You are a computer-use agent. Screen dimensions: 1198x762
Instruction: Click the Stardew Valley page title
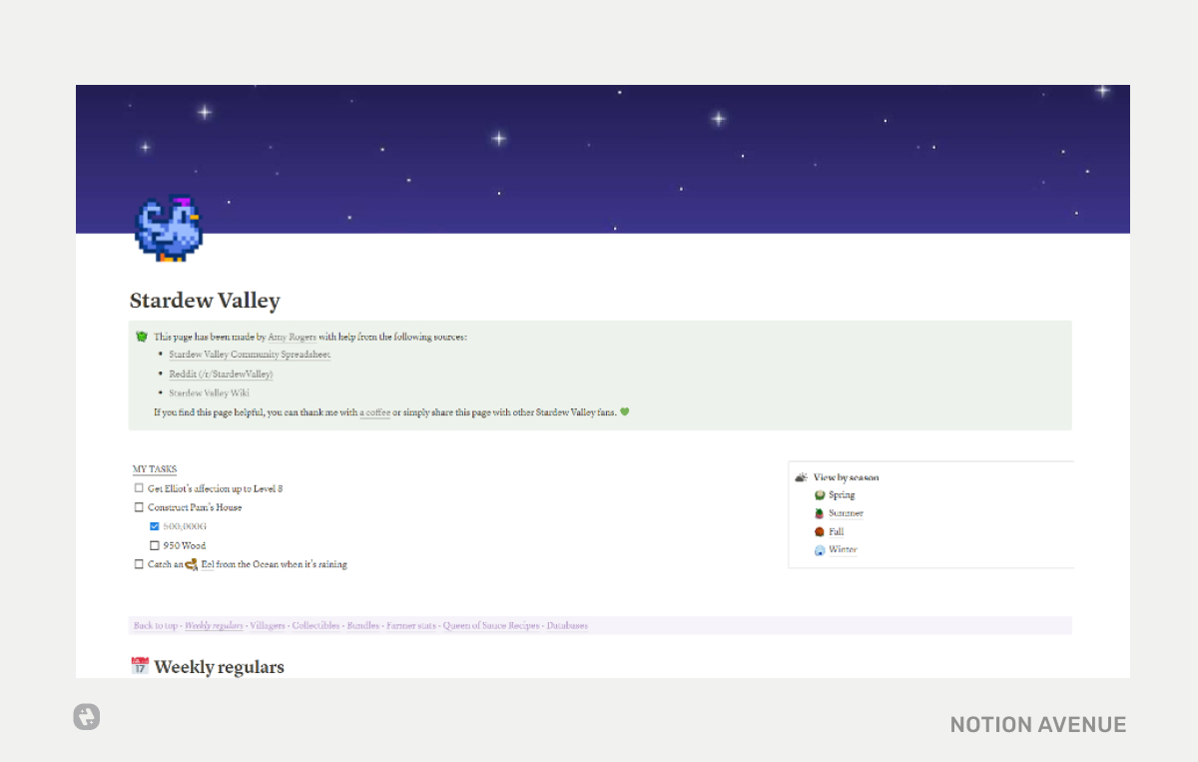tap(205, 301)
